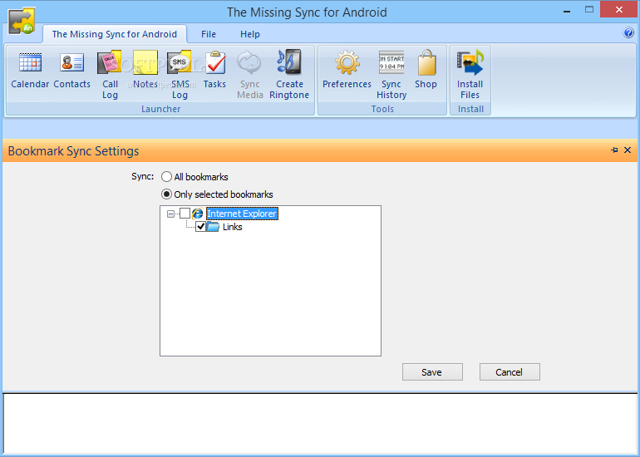Screen dimensions: 640x457
Task: Switch to The Missing Sync for Android tab
Action: (x=115, y=34)
